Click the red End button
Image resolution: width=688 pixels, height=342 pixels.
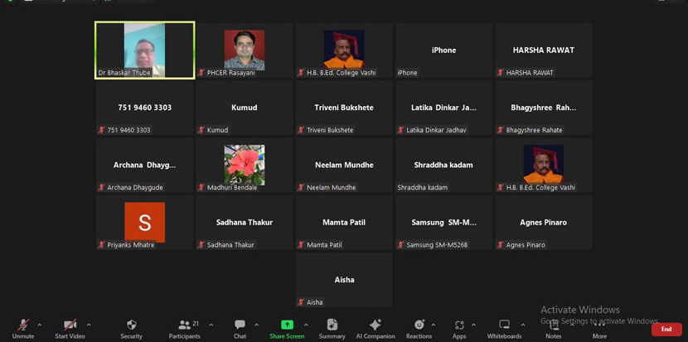666,329
